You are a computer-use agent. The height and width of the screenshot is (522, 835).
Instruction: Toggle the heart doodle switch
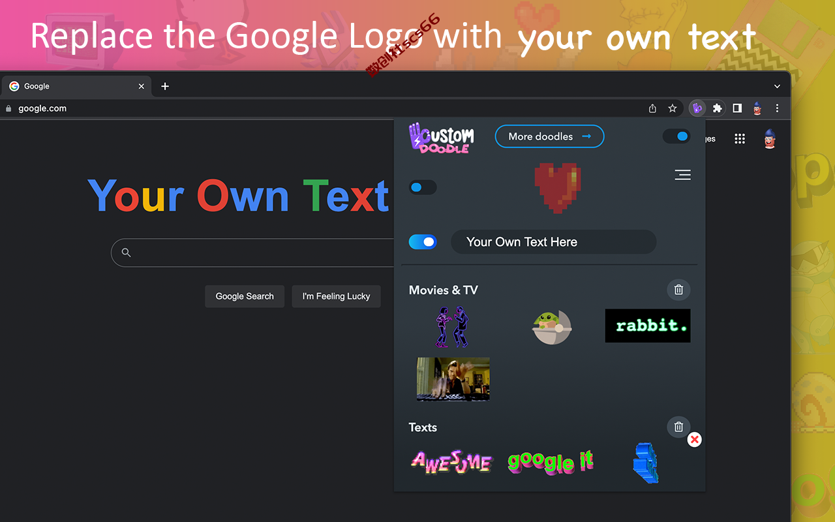pos(423,187)
